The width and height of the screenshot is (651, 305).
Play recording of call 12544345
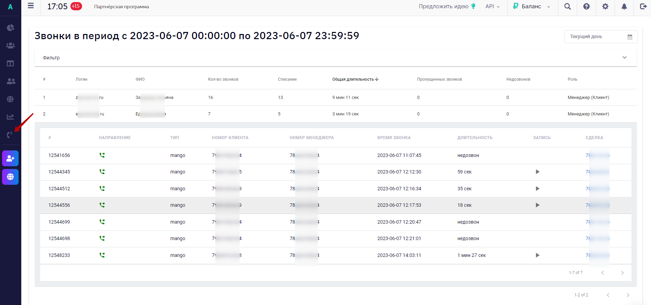point(537,172)
